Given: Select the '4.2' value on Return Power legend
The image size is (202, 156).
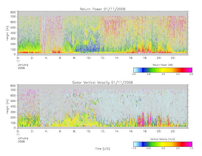Looking at the screenshot, I should (178, 74).
